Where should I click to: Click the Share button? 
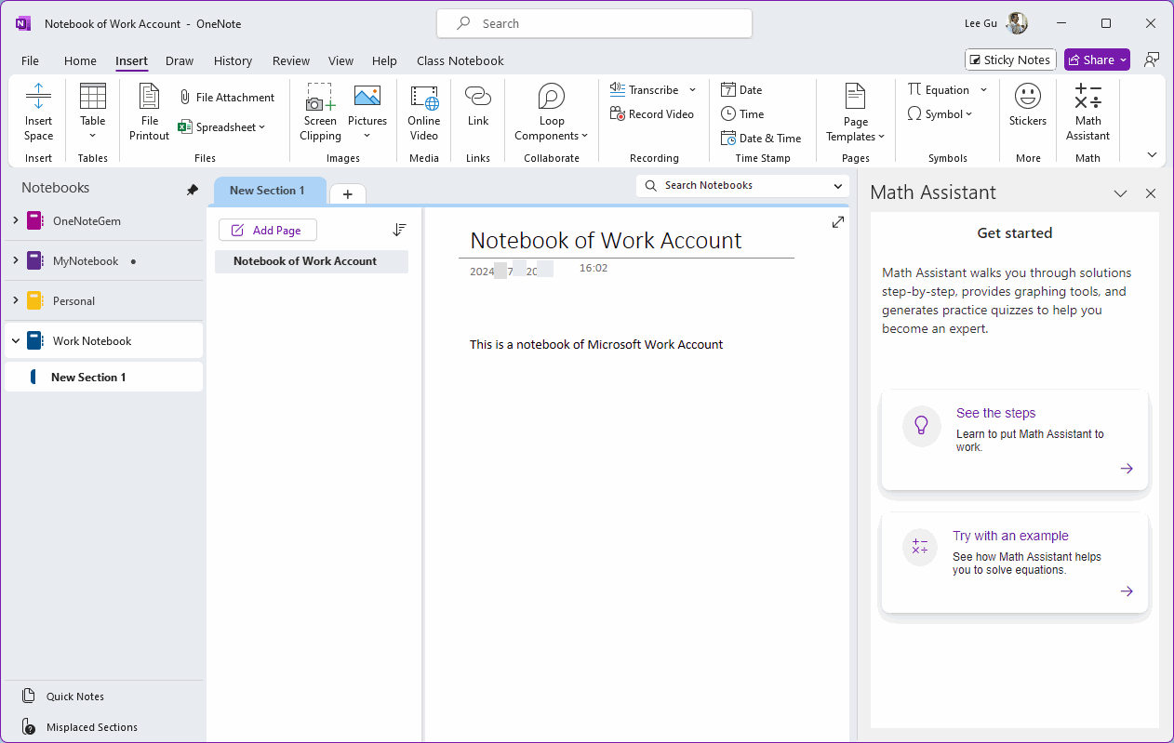[1097, 60]
